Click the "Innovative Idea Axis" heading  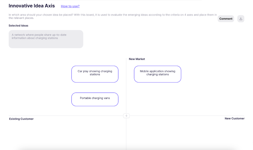pos(32,6)
